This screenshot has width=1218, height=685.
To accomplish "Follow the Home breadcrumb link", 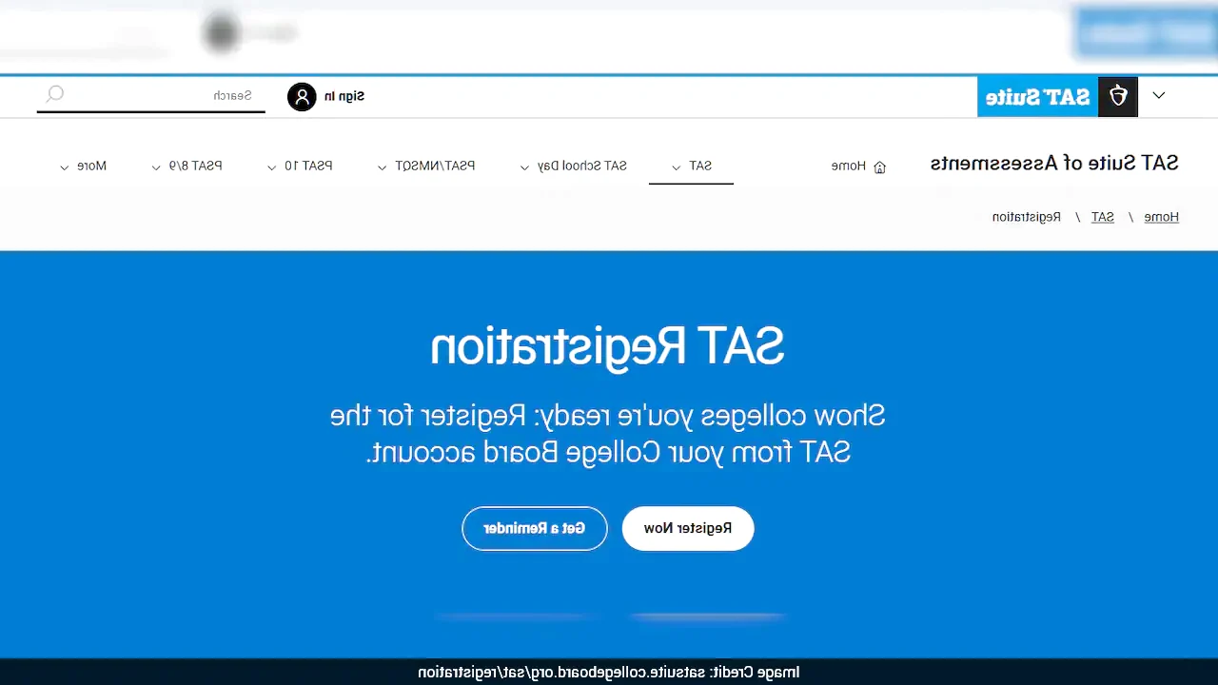I will pos(1161,217).
